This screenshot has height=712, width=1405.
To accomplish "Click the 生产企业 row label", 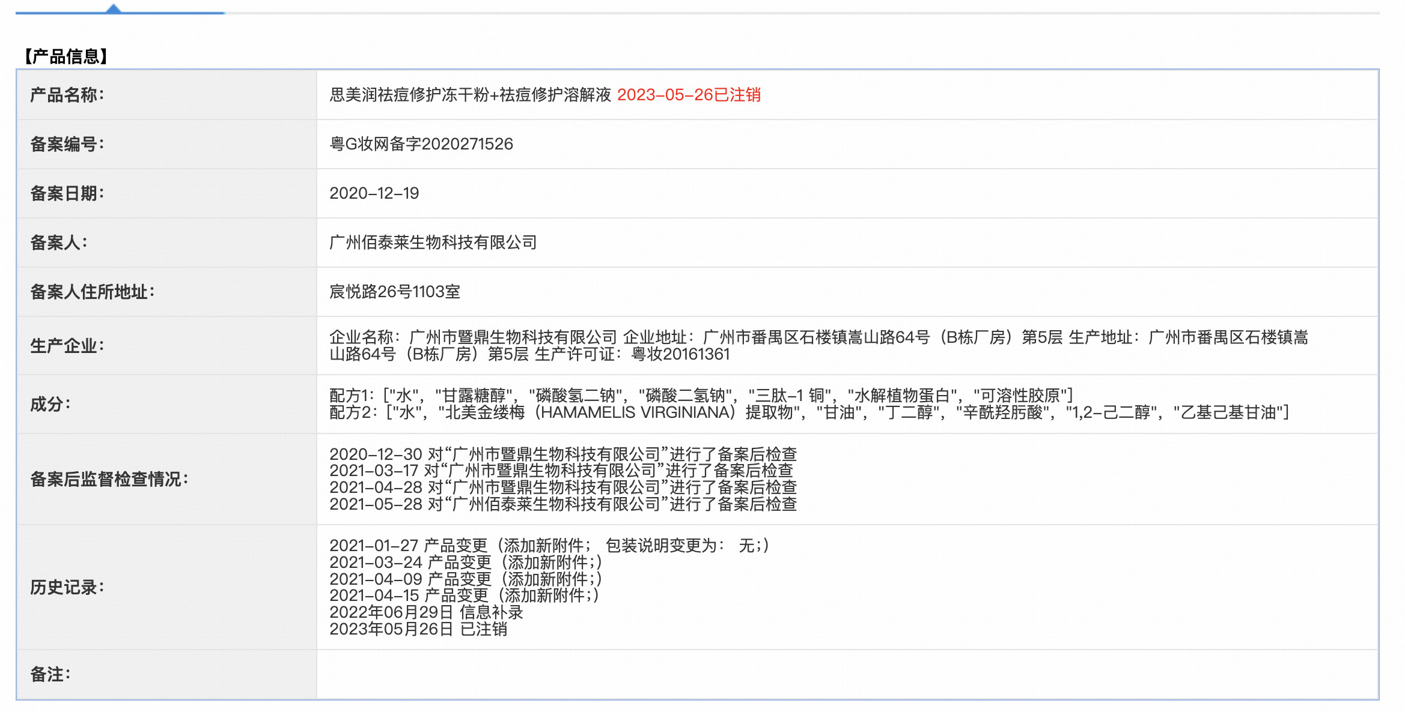I will 67,346.
